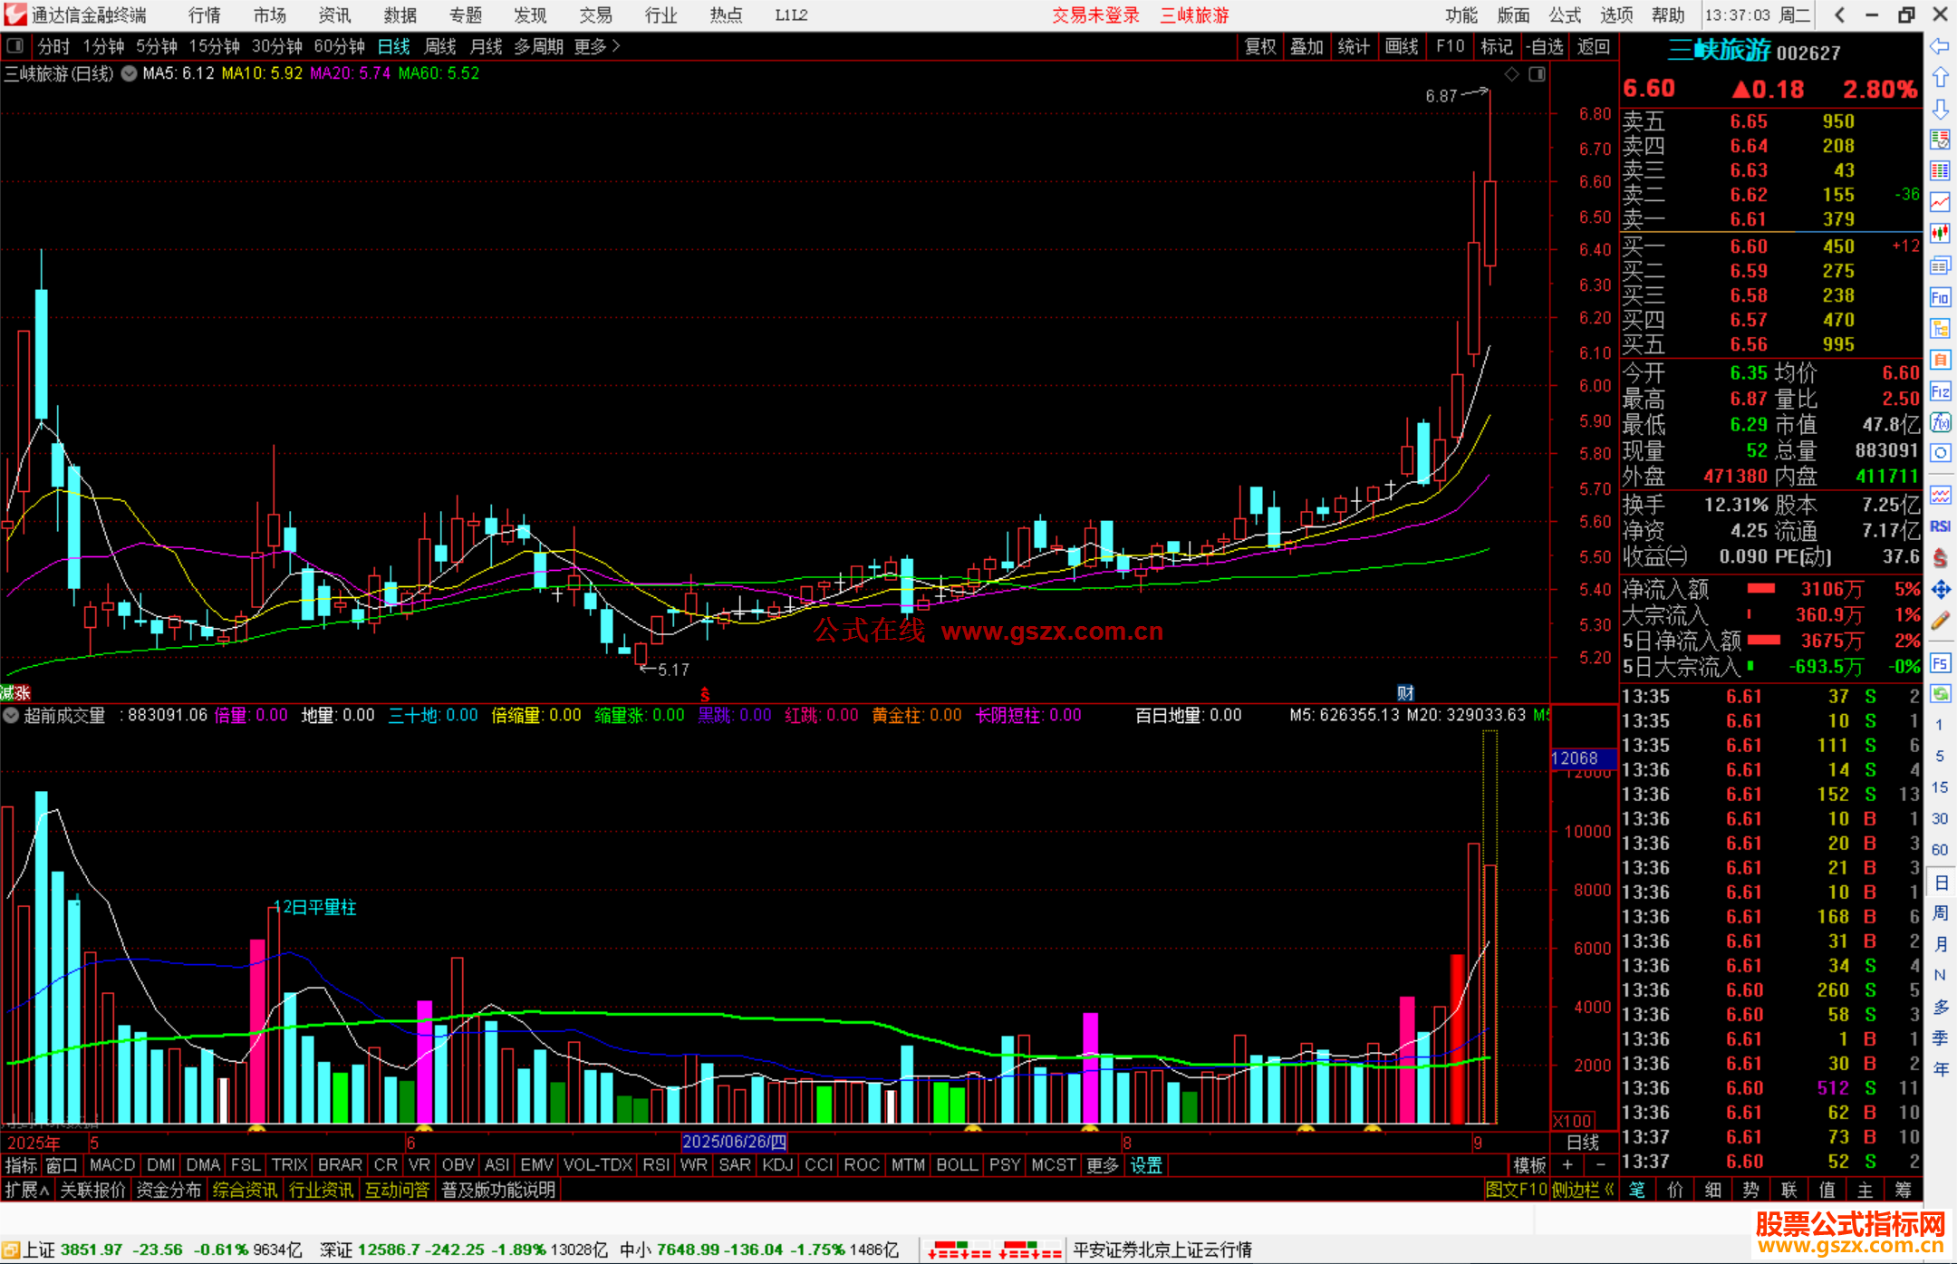This screenshot has height=1264, width=1957.
Task: Open the candlestick chart icon in sidebar
Action: pyautogui.click(x=1940, y=234)
